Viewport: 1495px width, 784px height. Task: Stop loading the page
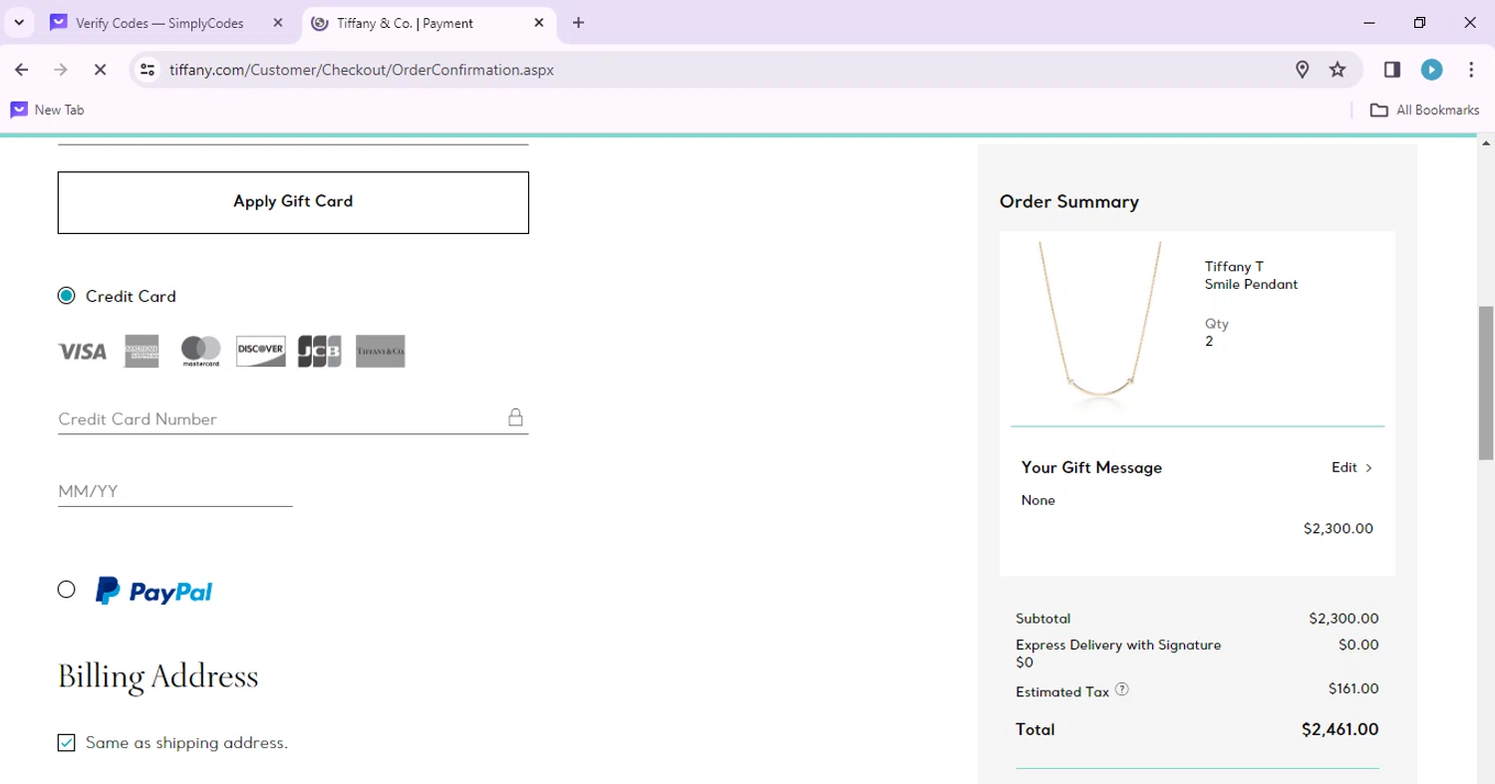pyautogui.click(x=100, y=70)
